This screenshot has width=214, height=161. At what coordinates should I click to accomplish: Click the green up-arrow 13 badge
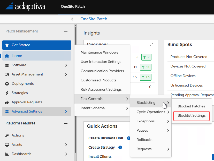click(146, 77)
